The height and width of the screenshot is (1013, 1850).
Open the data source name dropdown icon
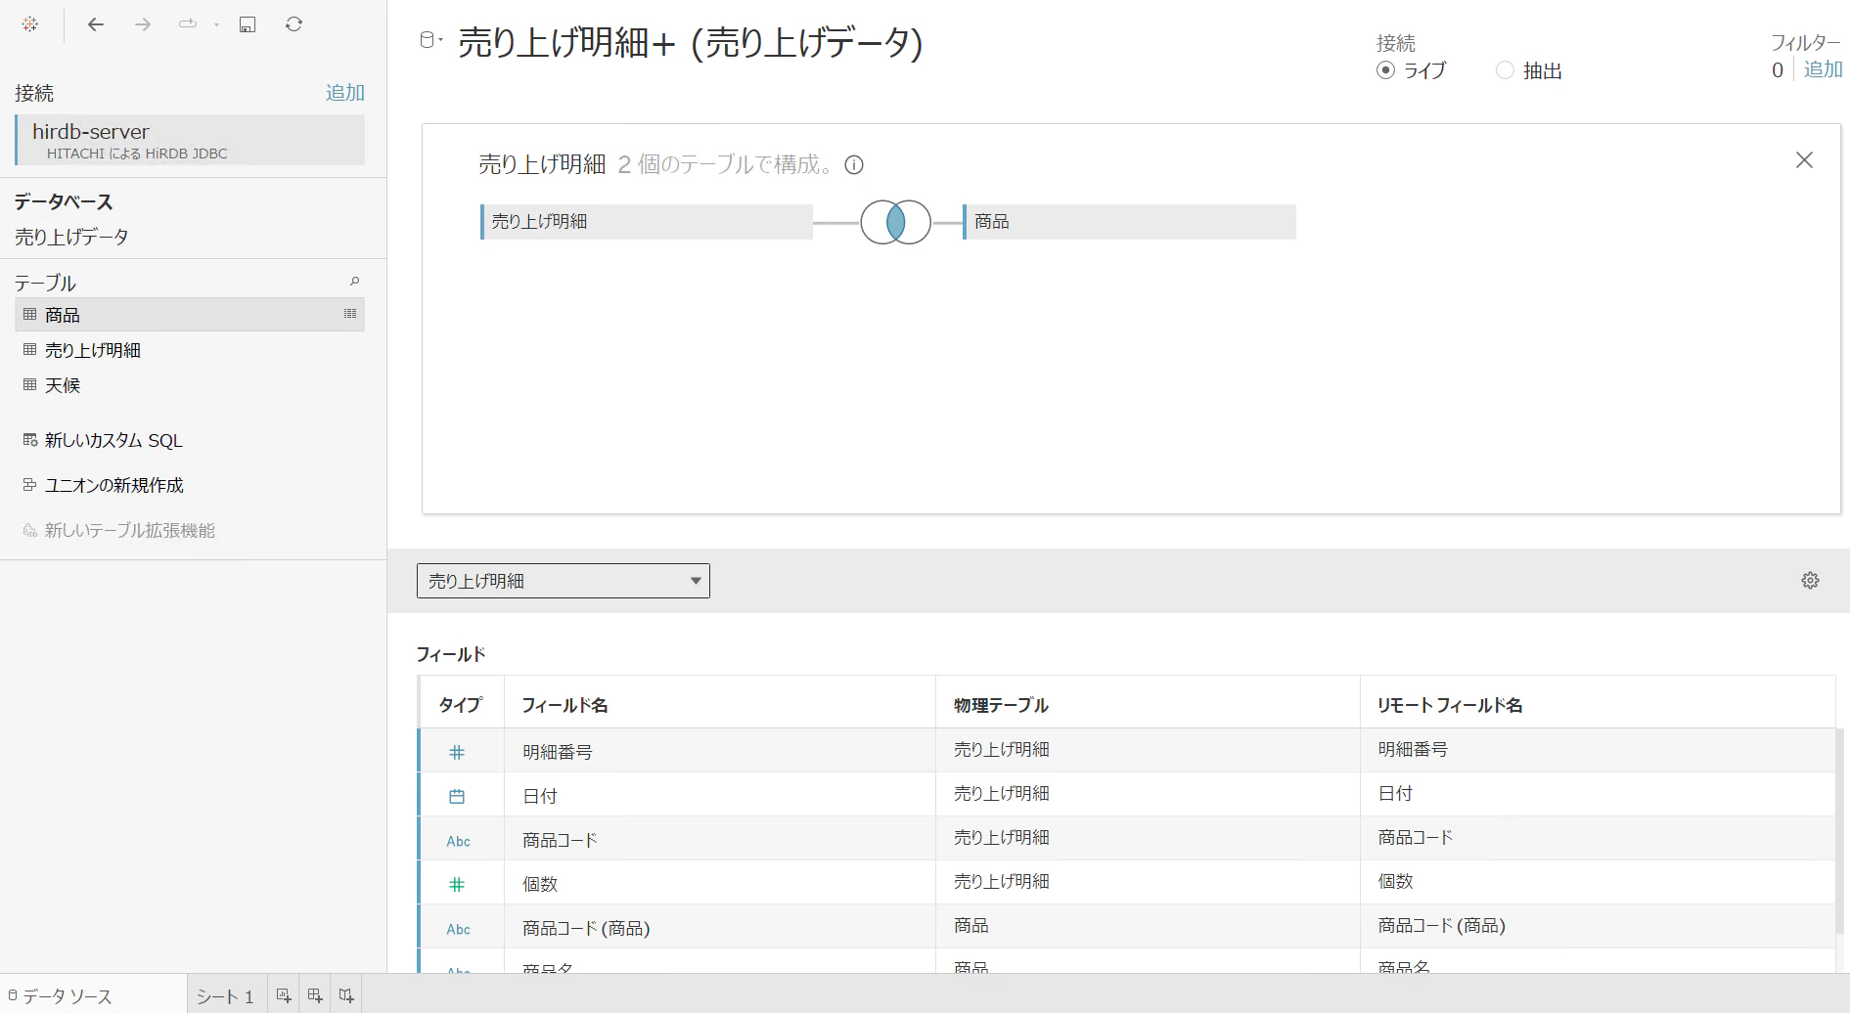pyautogui.click(x=430, y=40)
